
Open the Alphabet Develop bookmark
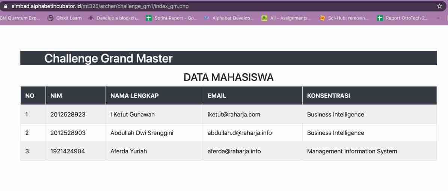point(229,18)
